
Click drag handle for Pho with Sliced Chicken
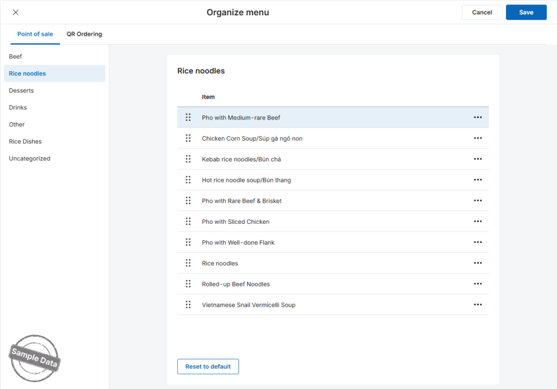click(188, 222)
